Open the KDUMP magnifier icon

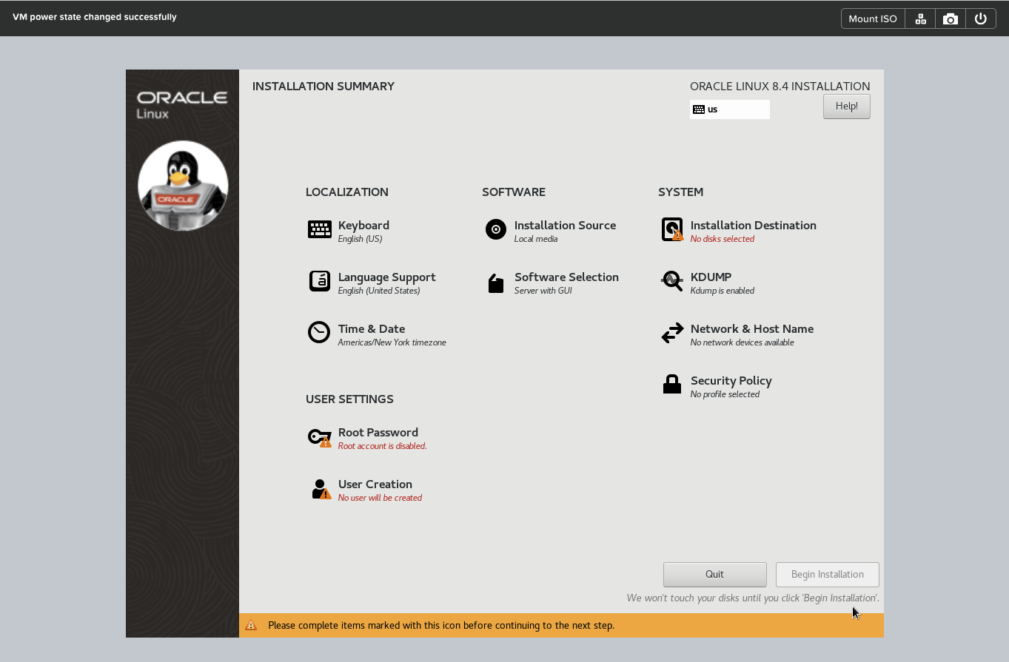click(x=672, y=281)
